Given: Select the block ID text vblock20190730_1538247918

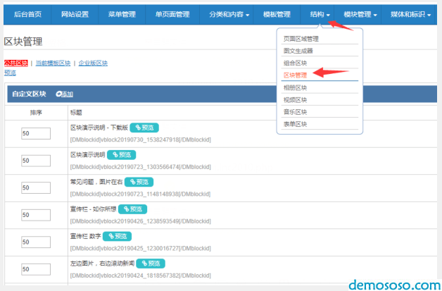Looking at the screenshot, I should 140,140.
